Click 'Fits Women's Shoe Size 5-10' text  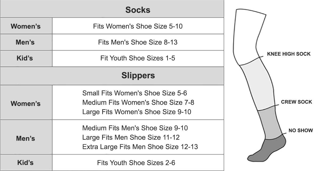(138, 26)
